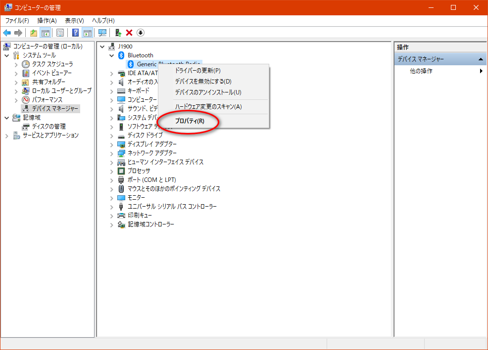Click the blue Help question-mark toolbar icon
The height and width of the screenshot is (350, 488).
pos(76,33)
